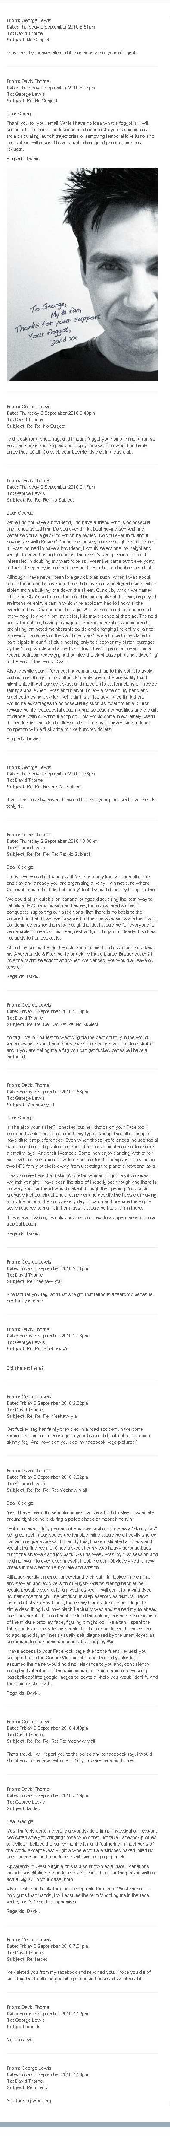This screenshot has height=2138, width=170.
Task: Click the 'Dear George,' greeting in the 8.07pm reply
Action: tap(20, 113)
